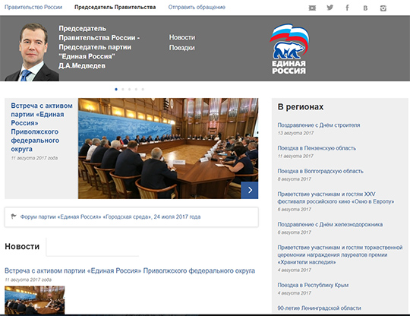Click the header title Председатель Правительства России

point(99,47)
